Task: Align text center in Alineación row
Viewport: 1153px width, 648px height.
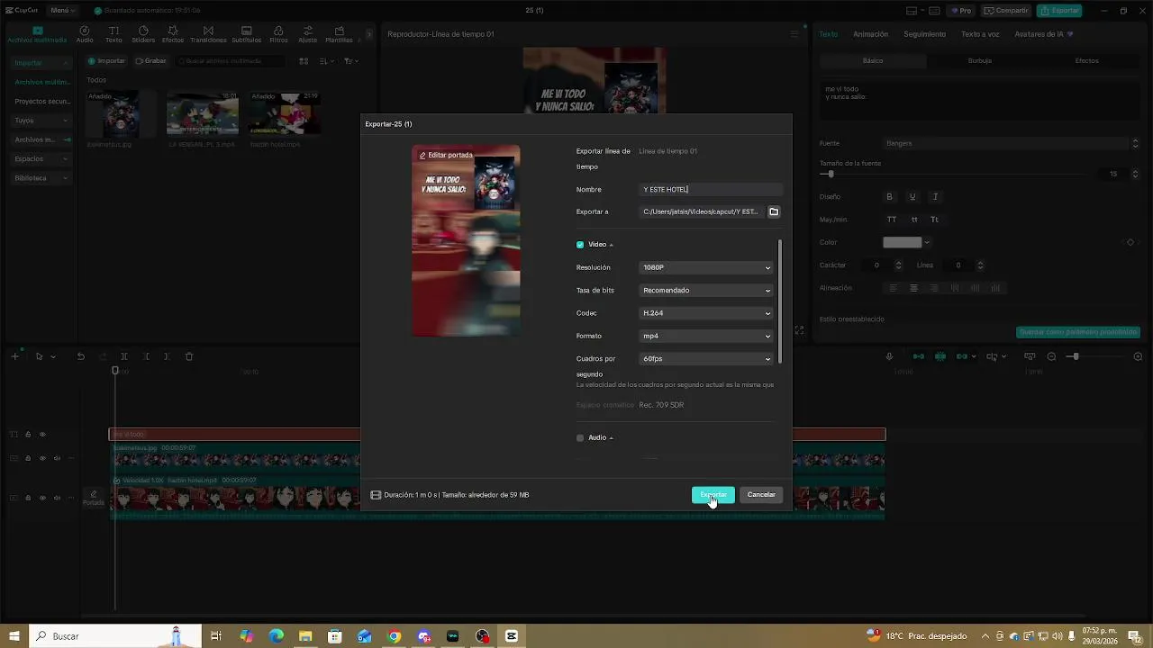Action: tap(913, 288)
